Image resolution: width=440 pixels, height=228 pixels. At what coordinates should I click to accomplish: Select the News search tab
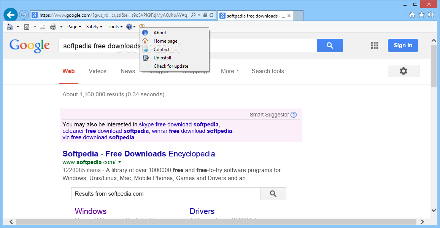128,71
